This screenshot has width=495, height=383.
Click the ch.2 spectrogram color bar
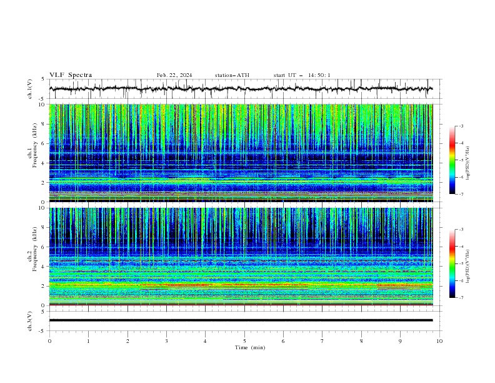452,263
